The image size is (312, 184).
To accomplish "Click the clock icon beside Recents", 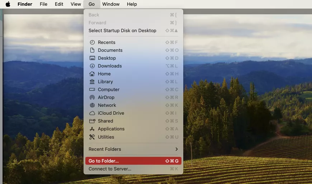I will coord(92,43).
